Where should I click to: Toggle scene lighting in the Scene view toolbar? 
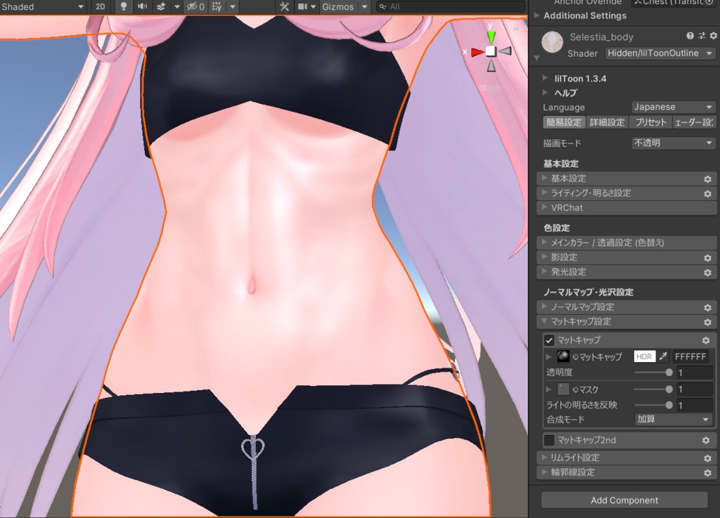click(124, 7)
